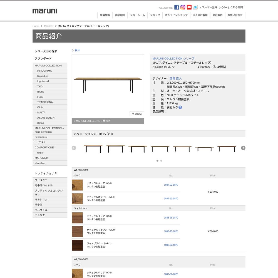
Task: Open TRADITIONAL series in sidebar
Action: coord(50,102)
